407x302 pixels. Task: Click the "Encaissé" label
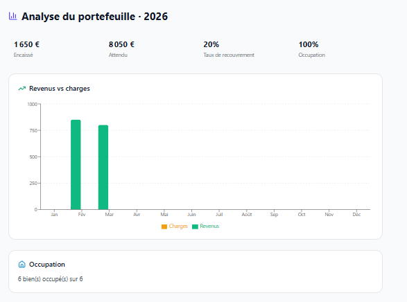[24, 55]
